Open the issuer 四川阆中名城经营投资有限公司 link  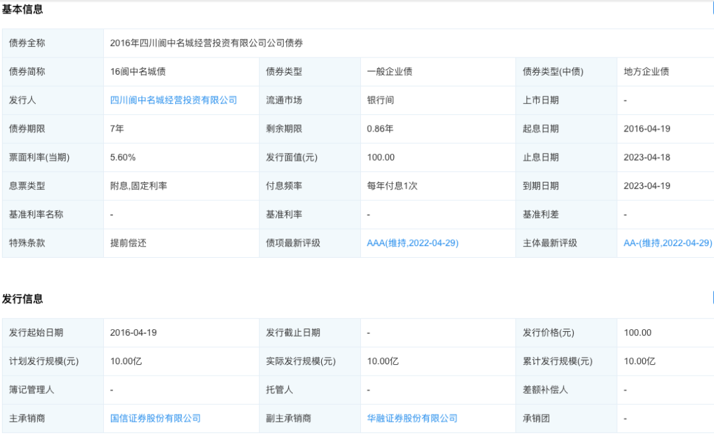click(x=173, y=100)
